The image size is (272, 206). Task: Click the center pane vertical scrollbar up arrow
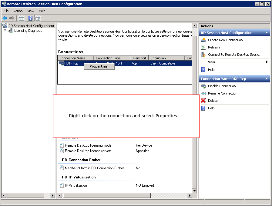tap(195, 26)
